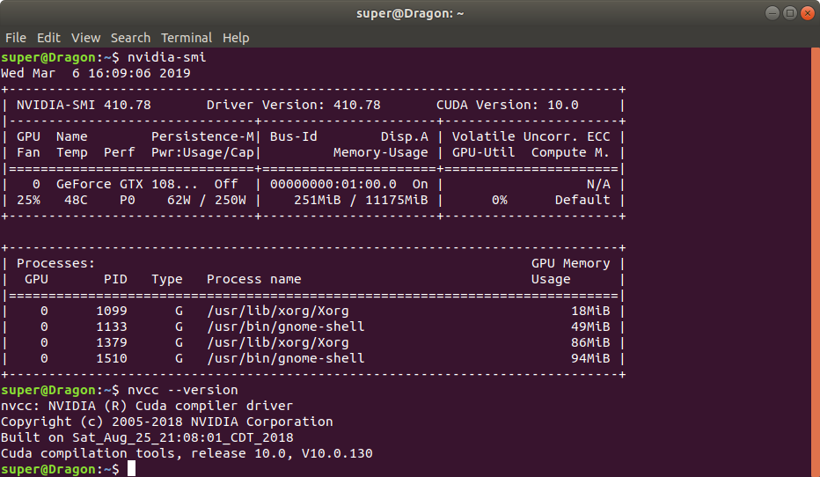
Task: Open the Edit menu
Action: [x=48, y=38]
